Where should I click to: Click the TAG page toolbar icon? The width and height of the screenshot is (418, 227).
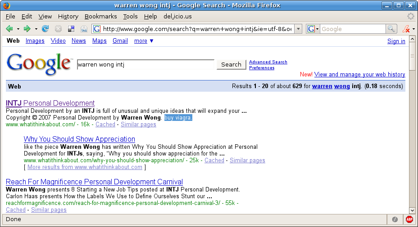pyautogui.click(x=84, y=29)
